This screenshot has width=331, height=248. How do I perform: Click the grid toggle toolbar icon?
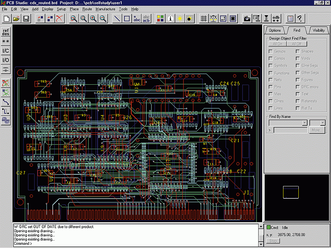point(204,18)
